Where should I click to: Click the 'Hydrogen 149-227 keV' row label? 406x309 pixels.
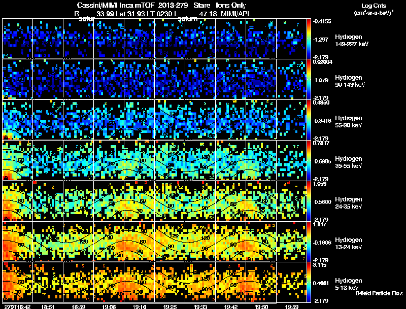tap(351, 41)
